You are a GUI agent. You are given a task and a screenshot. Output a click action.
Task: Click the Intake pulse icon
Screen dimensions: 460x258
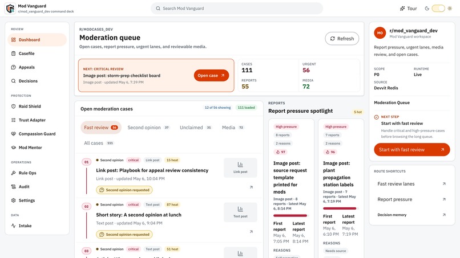[x=14, y=226]
